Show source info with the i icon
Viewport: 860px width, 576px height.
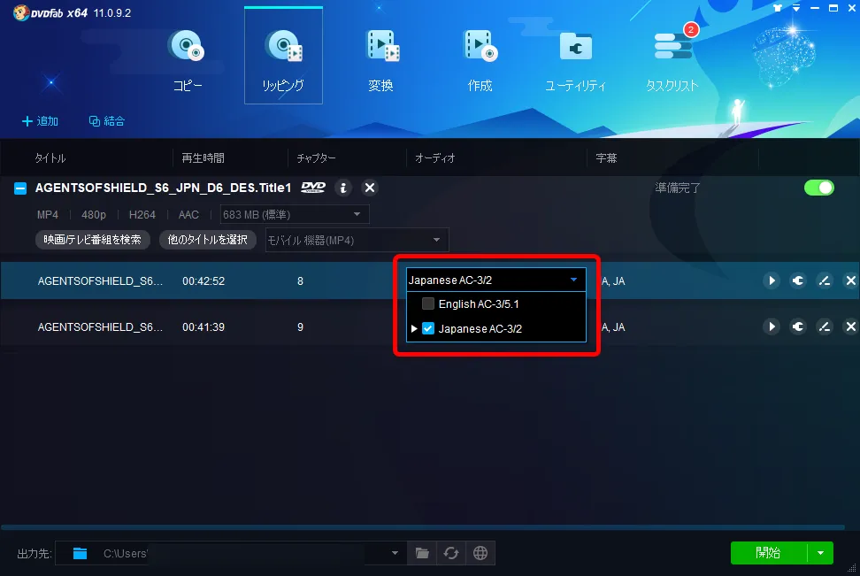click(343, 188)
